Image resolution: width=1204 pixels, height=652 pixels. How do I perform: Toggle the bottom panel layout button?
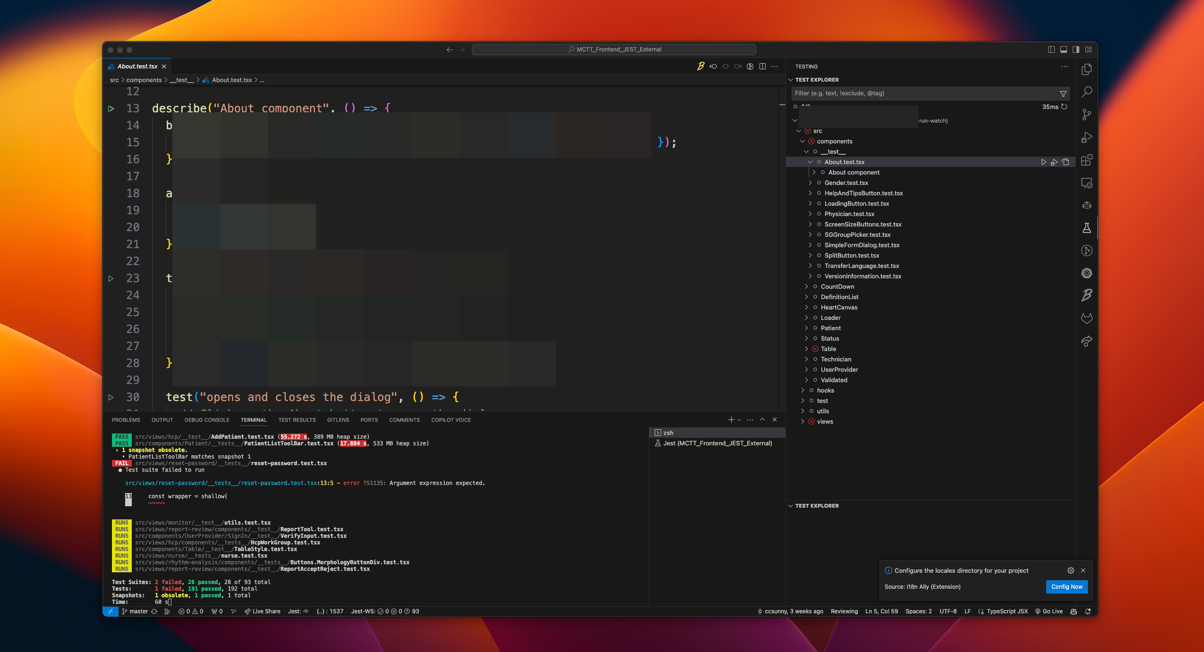pos(1063,50)
